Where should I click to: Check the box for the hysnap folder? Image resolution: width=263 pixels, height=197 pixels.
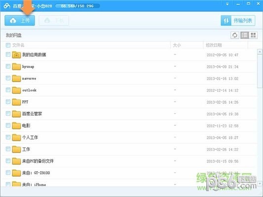point(8,66)
